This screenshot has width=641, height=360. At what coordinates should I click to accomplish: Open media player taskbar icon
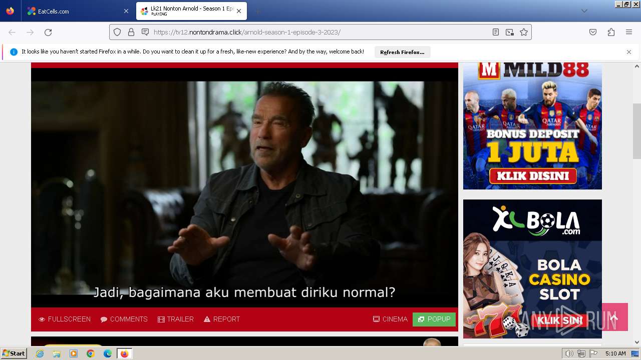pos(74,353)
